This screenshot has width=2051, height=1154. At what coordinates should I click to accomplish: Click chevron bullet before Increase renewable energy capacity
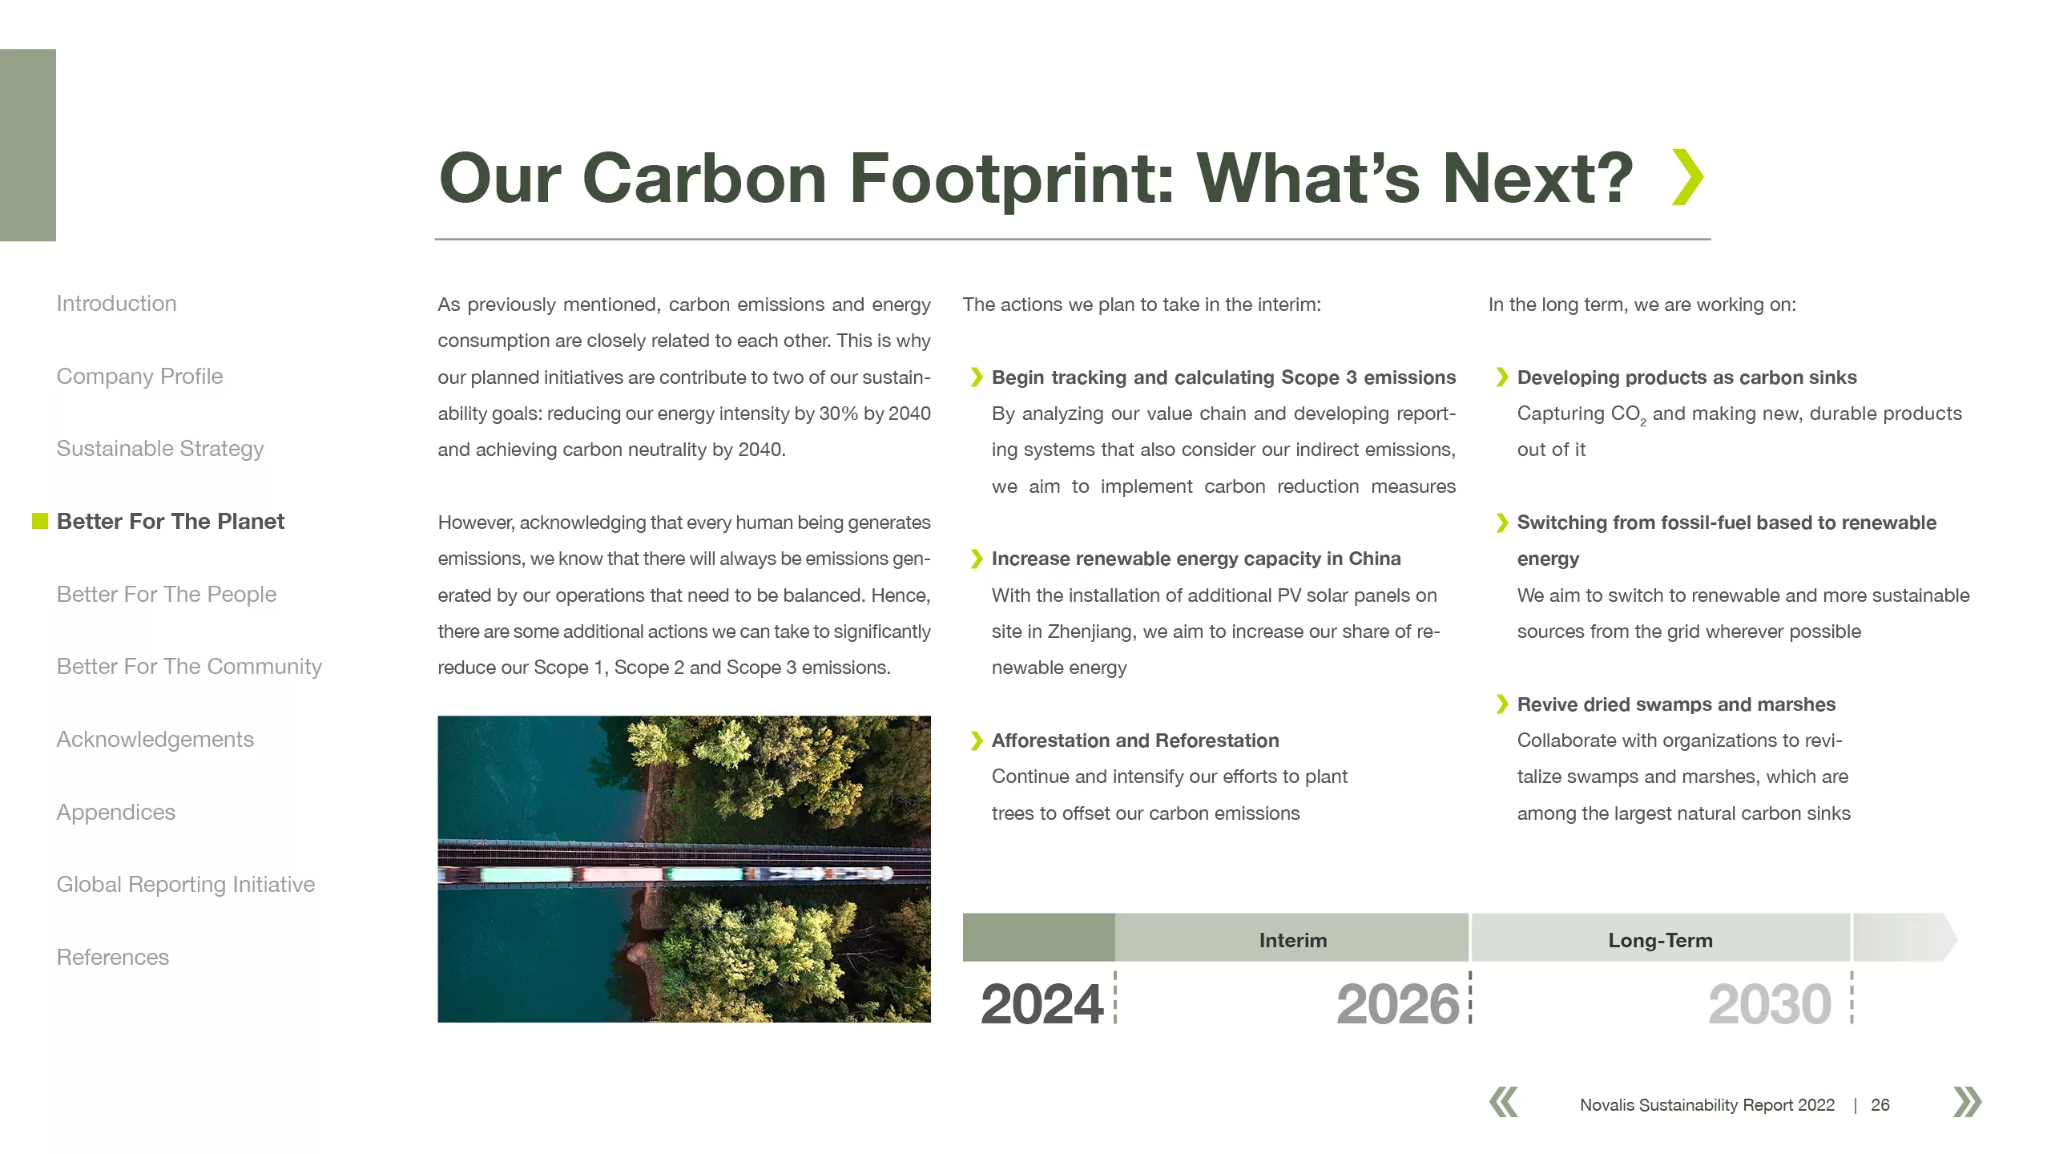pyautogui.click(x=976, y=559)
